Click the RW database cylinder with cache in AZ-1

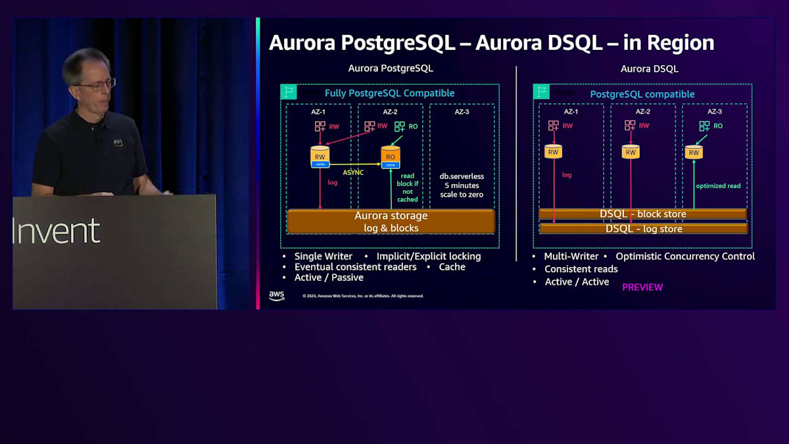coord(320,157)
